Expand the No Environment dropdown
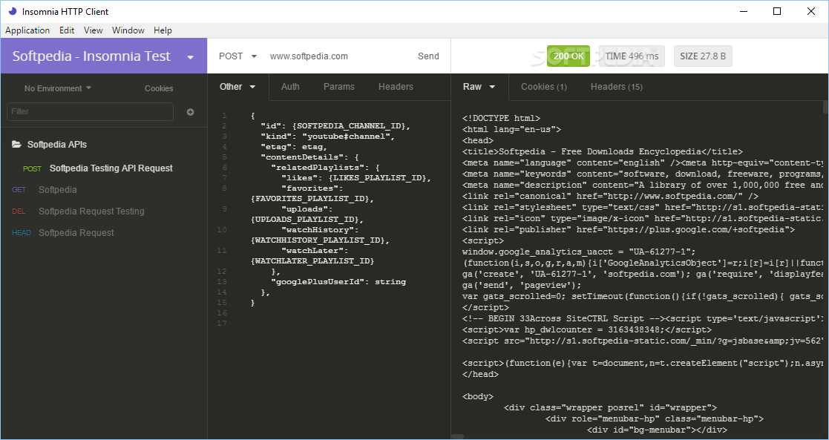The image size is (829, 440). (x=58, y=88)
